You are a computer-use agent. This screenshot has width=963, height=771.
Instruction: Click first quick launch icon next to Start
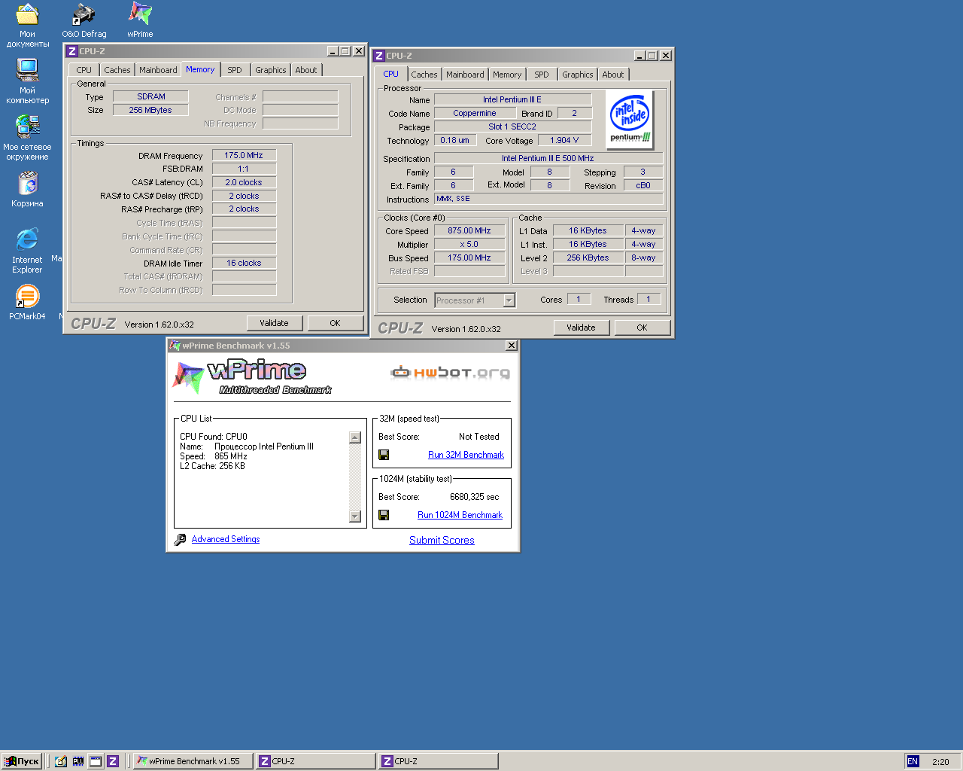point(61,761)
